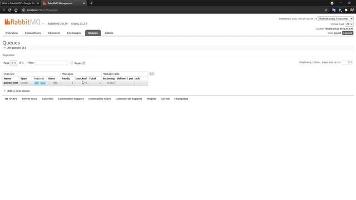Reload the page with the browser refresh icon
Screen dimensions: 356x200
click(10, 10)
